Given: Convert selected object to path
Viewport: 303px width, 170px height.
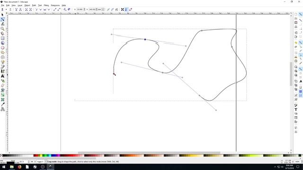Looking at the screenshot, I should [65, 9].
